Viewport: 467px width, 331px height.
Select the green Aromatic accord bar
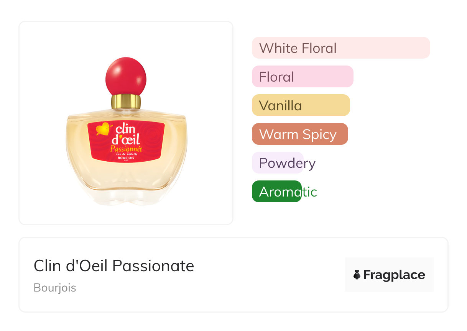click(x=276, y=192)
